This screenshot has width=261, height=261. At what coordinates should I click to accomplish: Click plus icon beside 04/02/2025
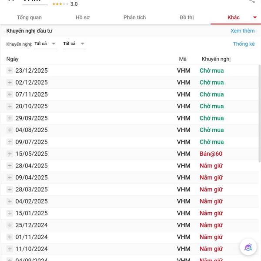coord(10,201)
